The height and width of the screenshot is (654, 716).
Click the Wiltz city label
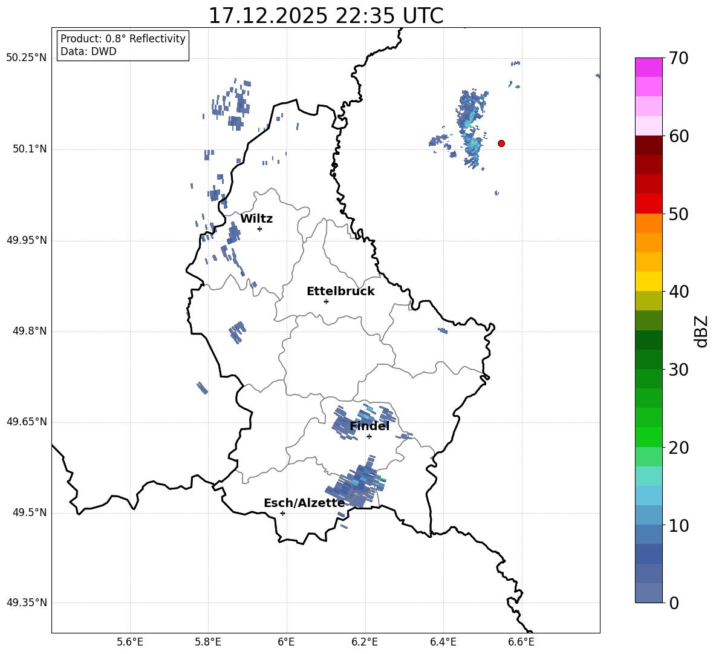[256, 219]
